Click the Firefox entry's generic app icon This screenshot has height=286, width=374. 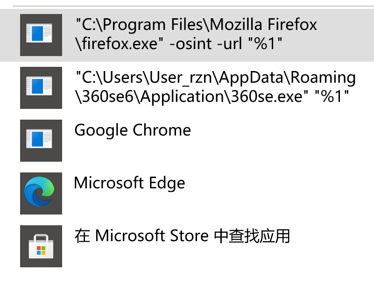click(41, 35)
